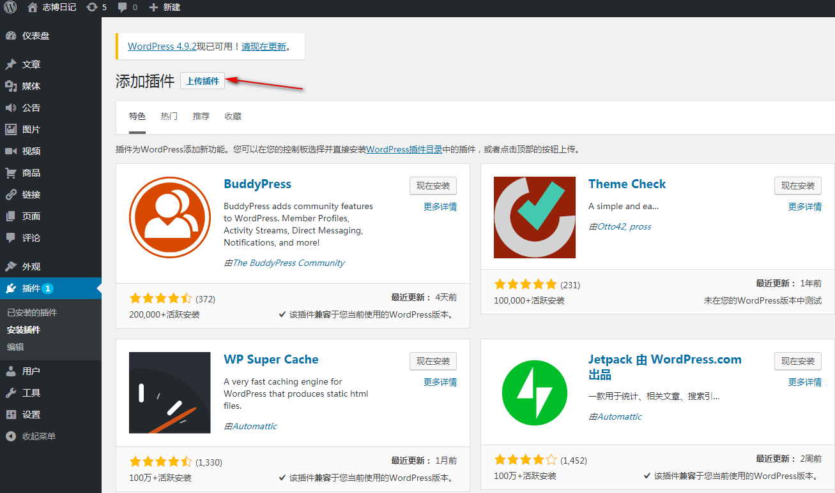Open 更多详情 for WP Super Cache
This screenshot has width=835, height=493.
(440, 382)
